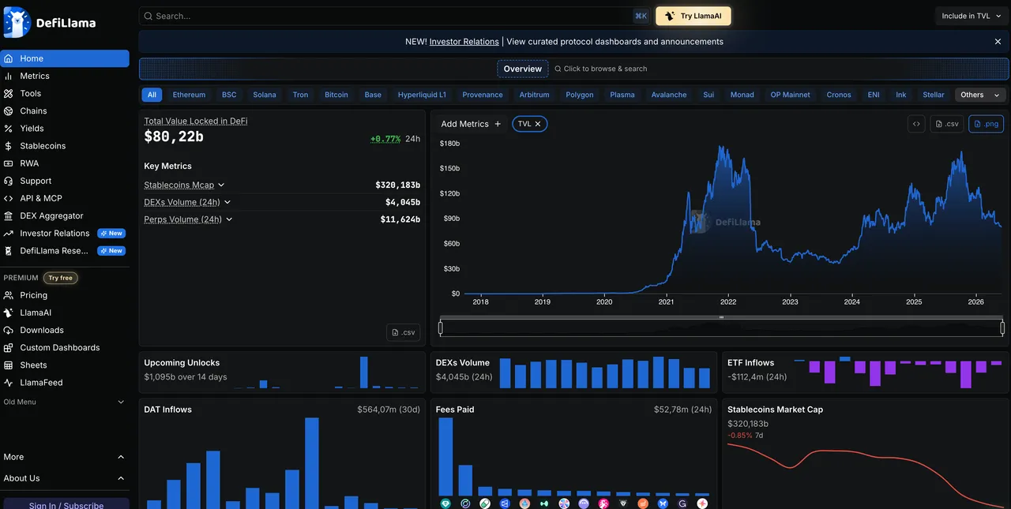Open the Investor Relations banner link
Viewport: 1011px width, 509px height.
[464, 42]
